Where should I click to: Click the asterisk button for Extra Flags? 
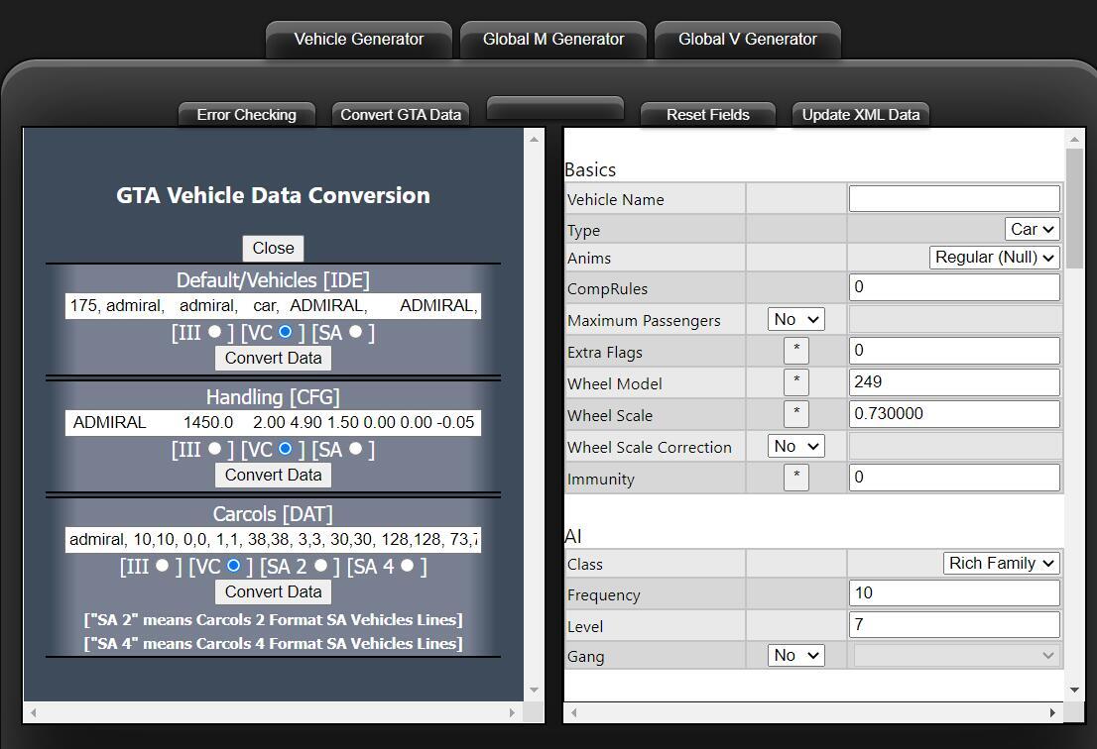(796, 351)
